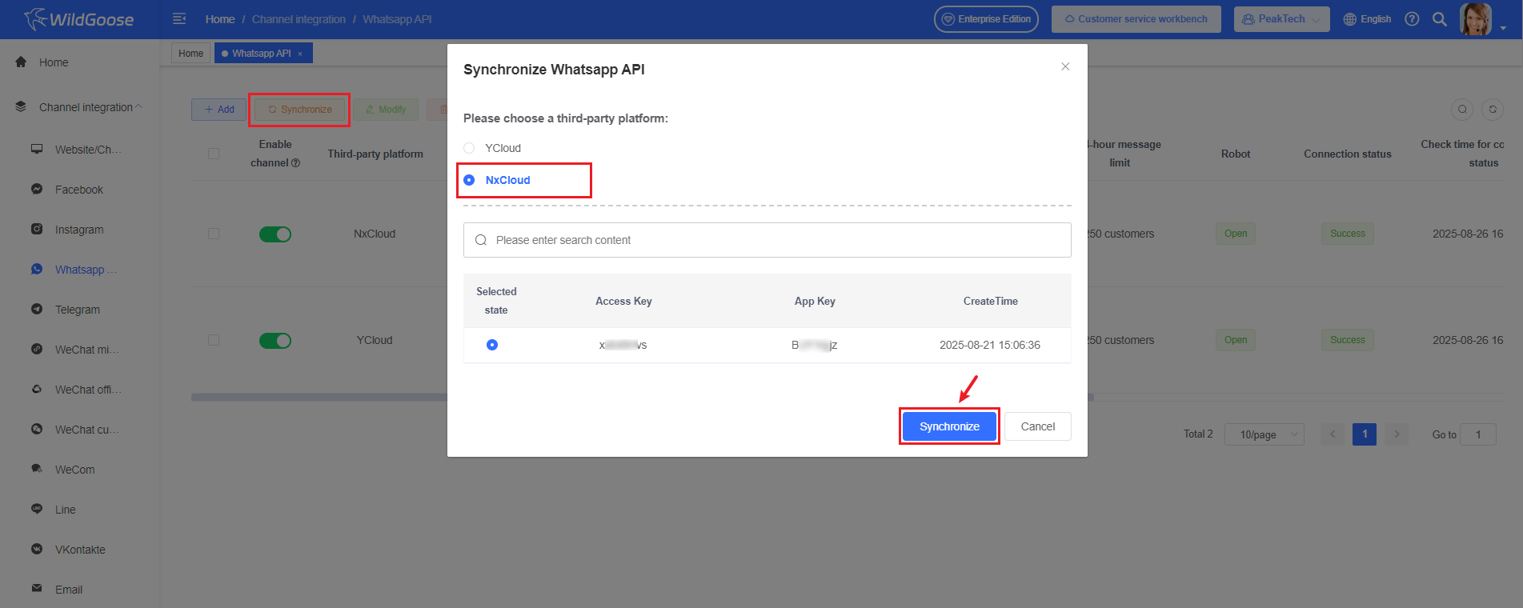Toggle the NxCloud row enable switch
1523x608 pixels.
click(275, 234)
